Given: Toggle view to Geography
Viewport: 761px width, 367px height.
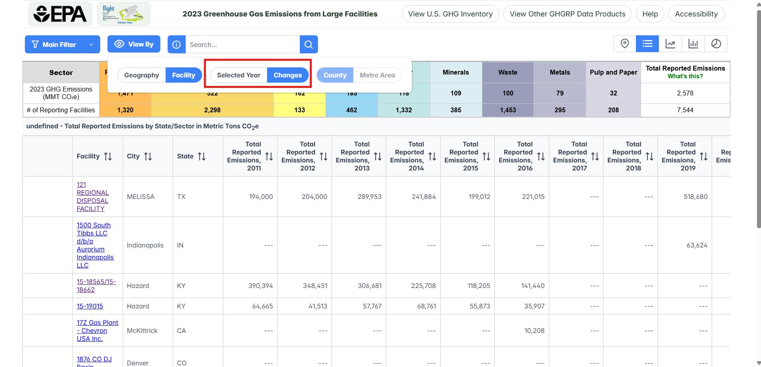Looking at the screenshot, I should [x=142, y=75].
